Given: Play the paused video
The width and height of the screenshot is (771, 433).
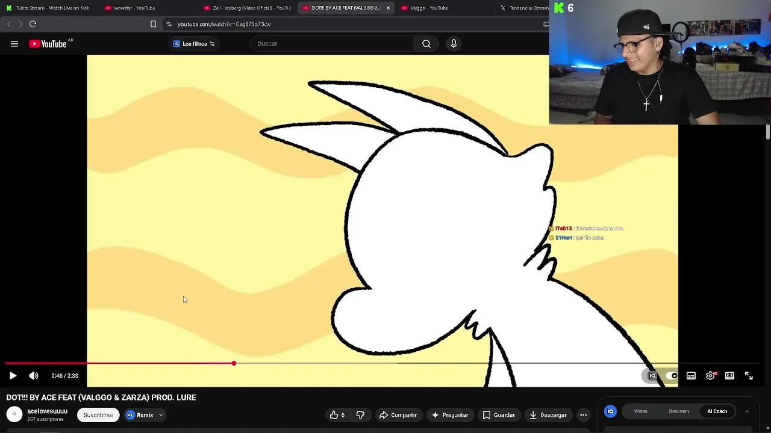Looking at the screenshot, I should click(x=13, y=376).
